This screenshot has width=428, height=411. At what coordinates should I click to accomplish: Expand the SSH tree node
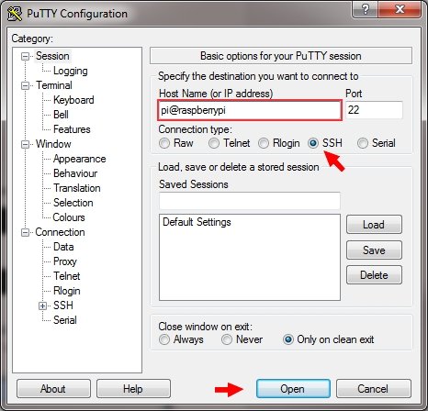pyautogui.click(x=42, y=305)
